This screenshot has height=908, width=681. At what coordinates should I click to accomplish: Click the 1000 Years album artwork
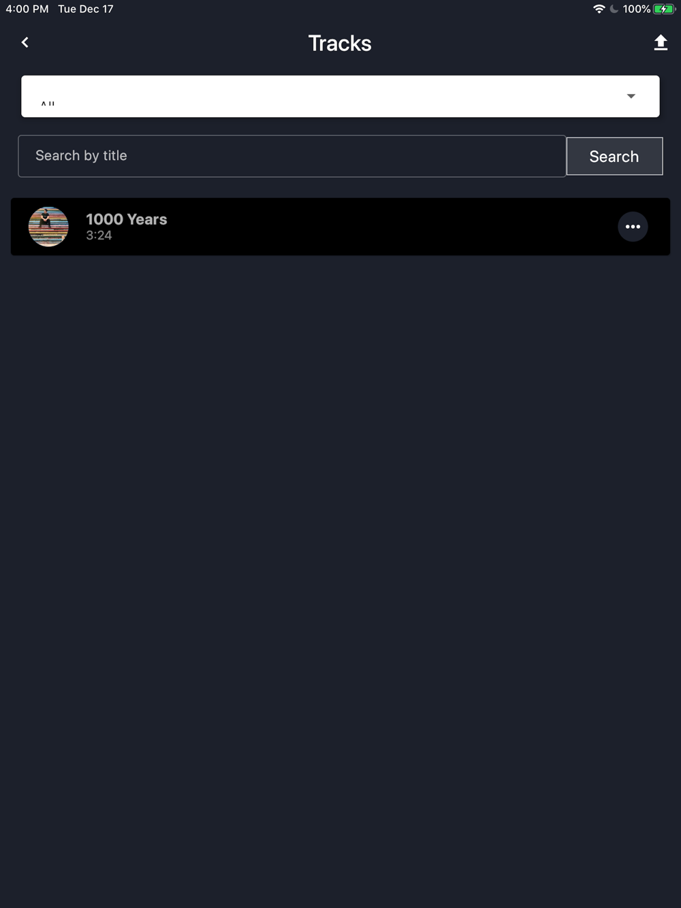pyautogui.click(x=48, y=227)
